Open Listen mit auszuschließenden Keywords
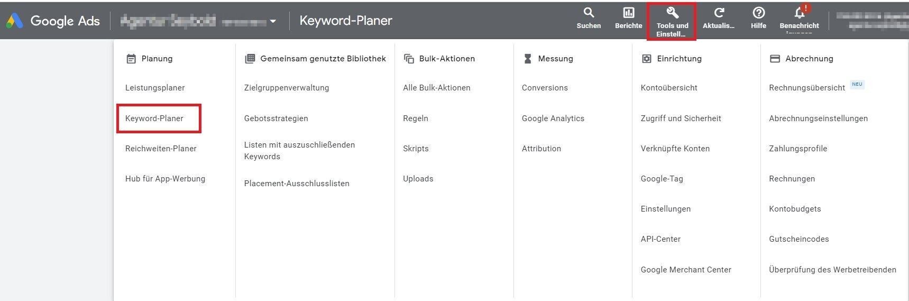The image size is (909, 301). tap(299, 151)
